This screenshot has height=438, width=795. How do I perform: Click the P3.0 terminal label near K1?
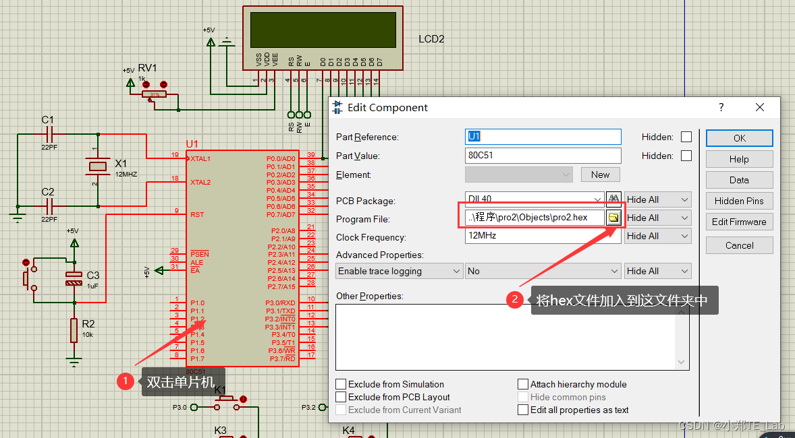180,407
